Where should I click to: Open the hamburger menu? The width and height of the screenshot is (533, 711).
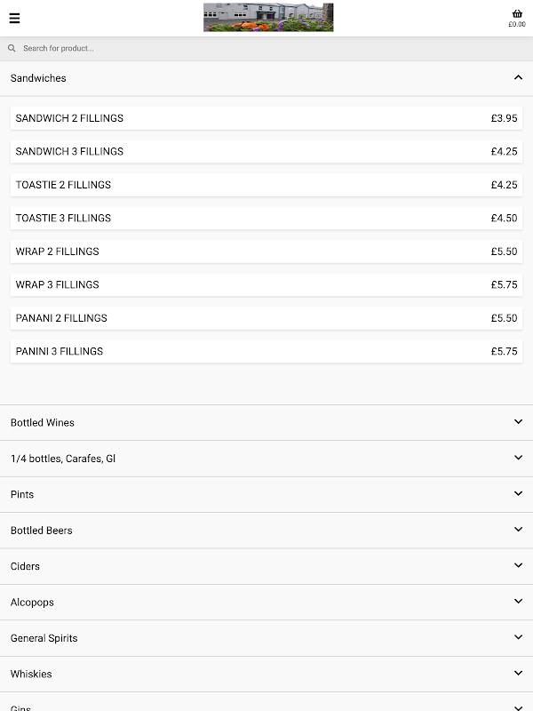coord(14,18)
